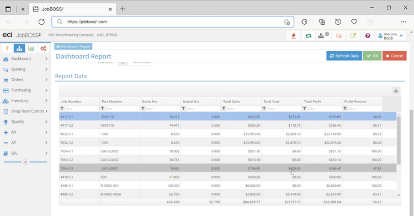
Task: Click the green refresh arrows header icon
Action: pos(308,36)
